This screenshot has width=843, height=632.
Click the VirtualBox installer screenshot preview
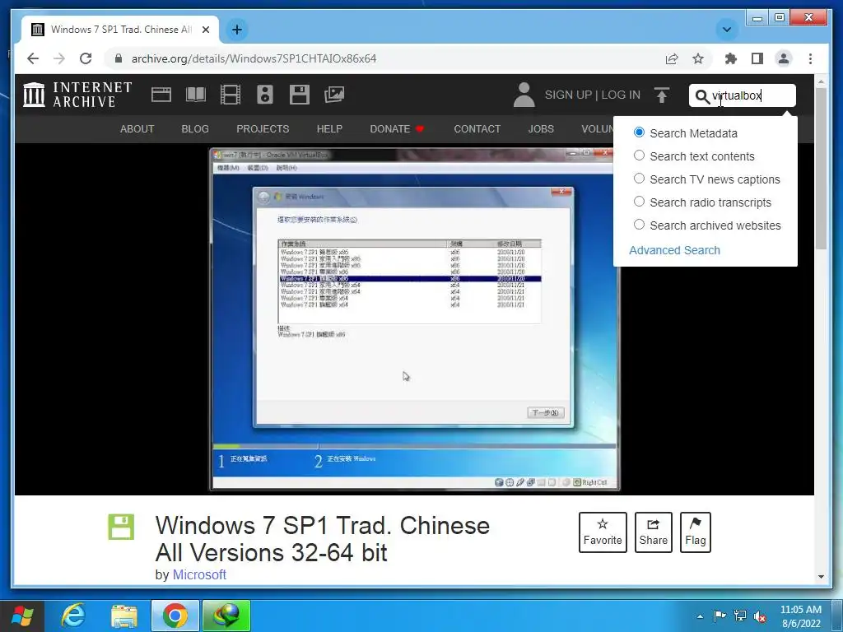[x=415, y=319]
